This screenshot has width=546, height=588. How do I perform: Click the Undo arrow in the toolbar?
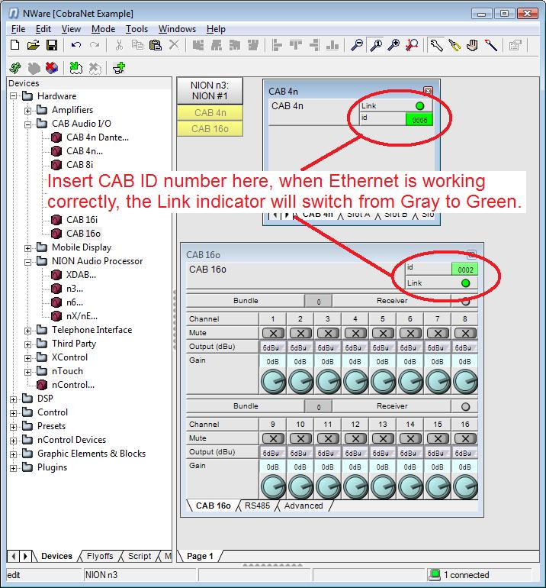pyautogui.click(x=77, y=45)
